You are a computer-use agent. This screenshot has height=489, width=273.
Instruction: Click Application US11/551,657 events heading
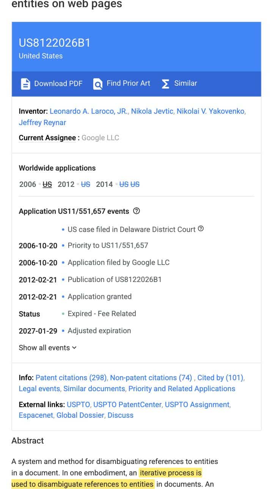click(74, 211)
